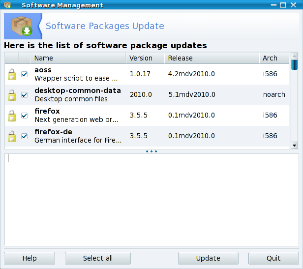Uncheck the aoss package checkbox
This screenshot has height=269, width=303.
point(25,74)
